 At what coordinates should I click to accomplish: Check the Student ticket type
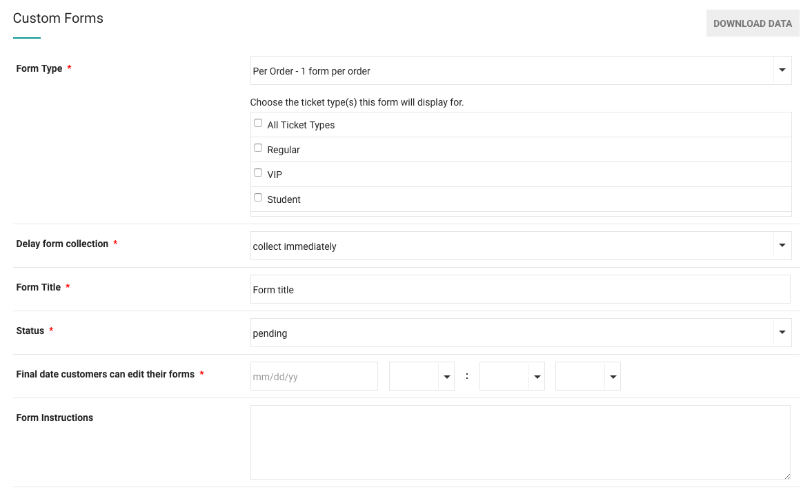[258, 197]
